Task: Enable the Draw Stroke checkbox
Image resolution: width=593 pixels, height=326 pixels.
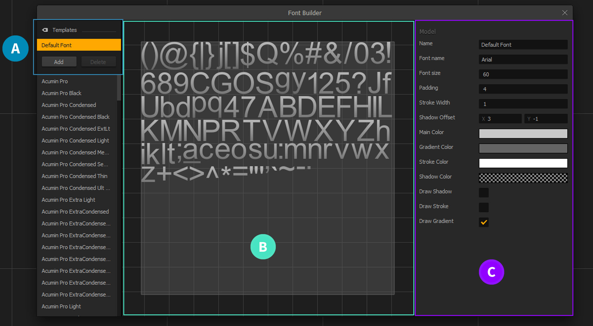Action: (x=484, y=207)
